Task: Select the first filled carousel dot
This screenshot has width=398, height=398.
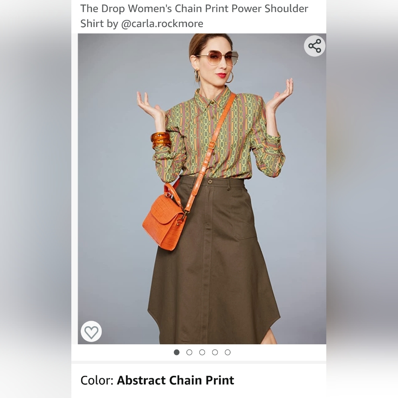Action: [177, 352]
